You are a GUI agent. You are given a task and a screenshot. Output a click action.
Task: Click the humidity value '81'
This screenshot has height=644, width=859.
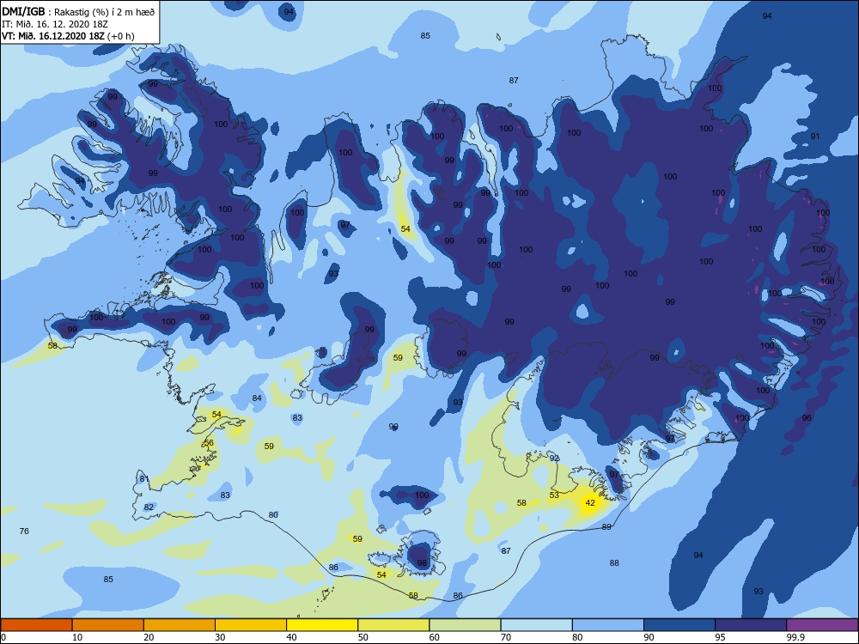click(x=144, y=479)
